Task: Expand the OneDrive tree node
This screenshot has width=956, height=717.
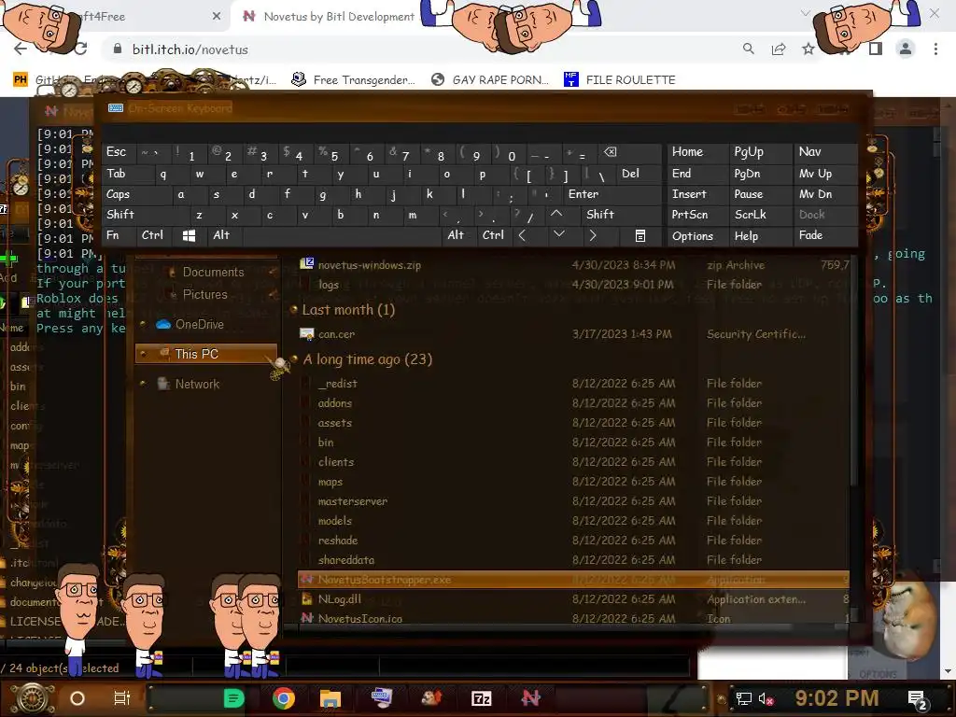Action: pyautogui.click(x=143, y=324)
